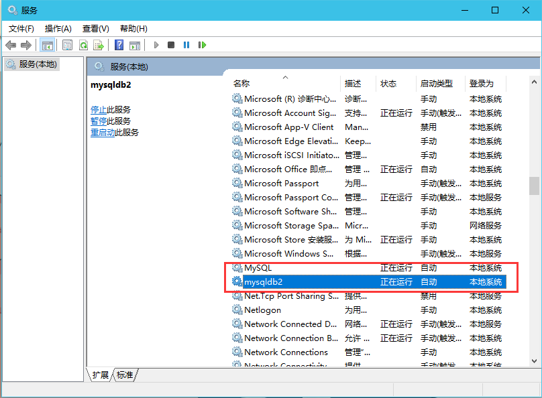This screenshot has width=542, height=398.
Task: Click the Pause service toolbar icon
Action: tap(186, 45)
